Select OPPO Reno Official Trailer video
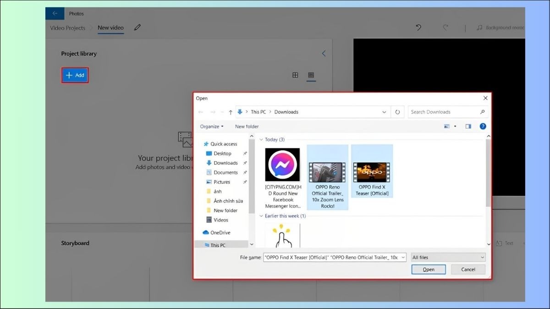 tap(327, 178)
